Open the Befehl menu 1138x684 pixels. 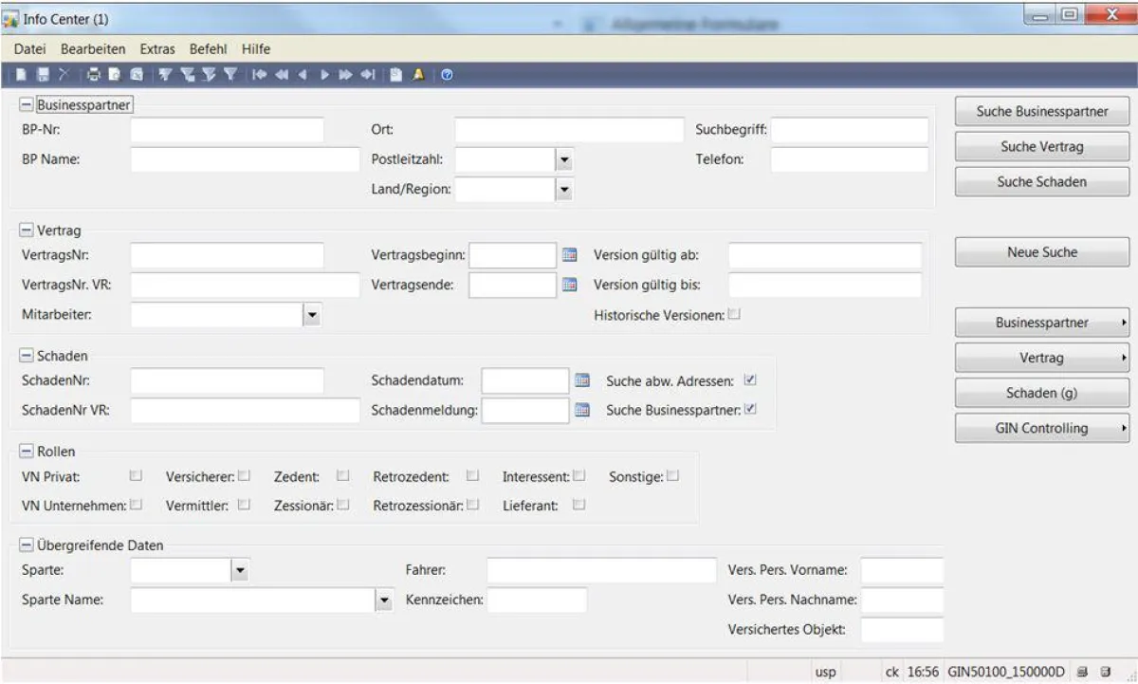tap(208, 48)
